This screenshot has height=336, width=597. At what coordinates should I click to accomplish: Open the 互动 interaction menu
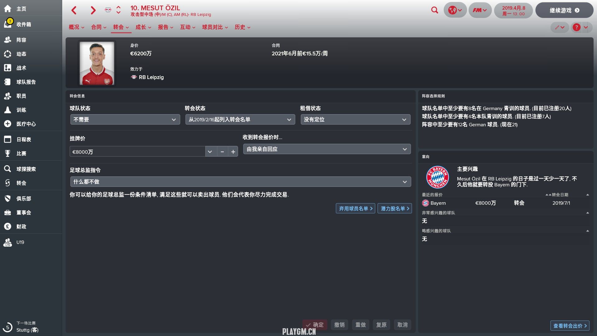click(x=188, y=27)
